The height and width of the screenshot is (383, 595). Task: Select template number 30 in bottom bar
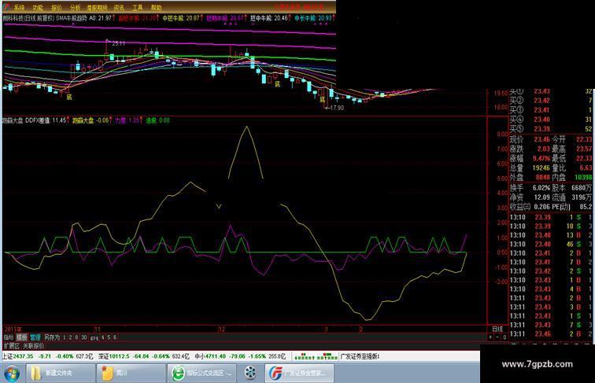click(x=83, y=337)
